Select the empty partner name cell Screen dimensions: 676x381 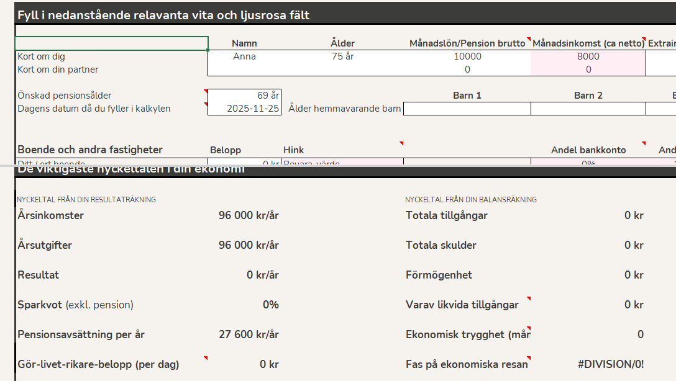point(244,69)
